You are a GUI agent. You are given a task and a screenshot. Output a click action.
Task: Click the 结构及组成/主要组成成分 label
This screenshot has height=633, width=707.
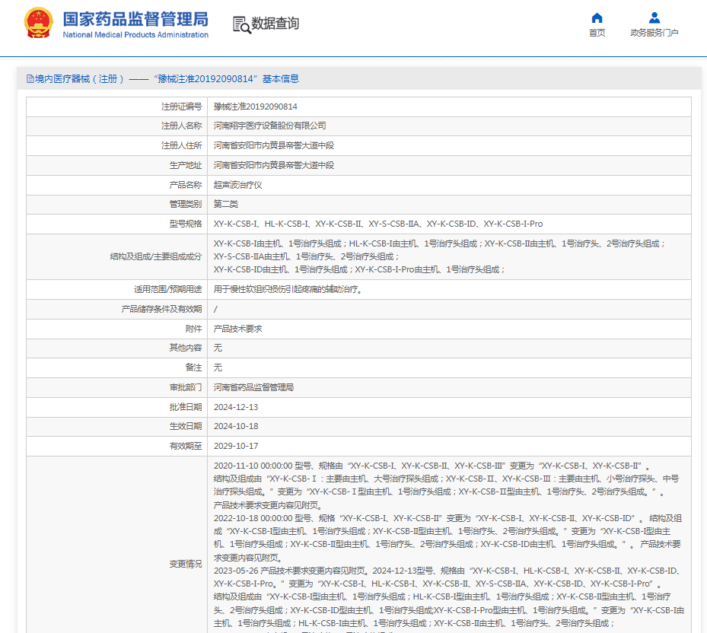tap(156, 256)
